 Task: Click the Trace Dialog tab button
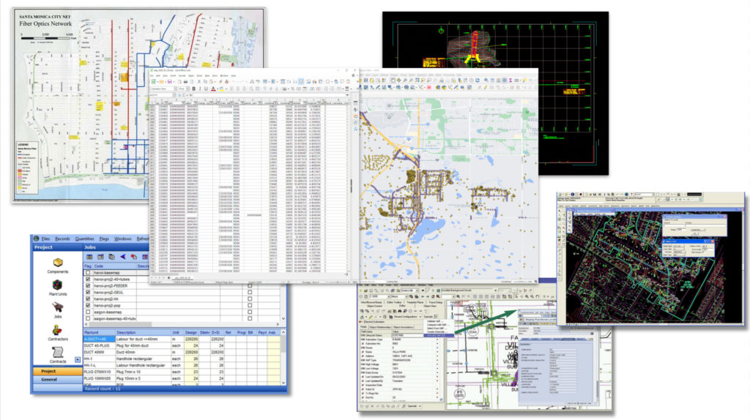coord(436,302)
